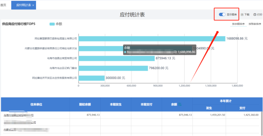
Task: Click the 本年累计 group header
Action: (x=226, y=101)
